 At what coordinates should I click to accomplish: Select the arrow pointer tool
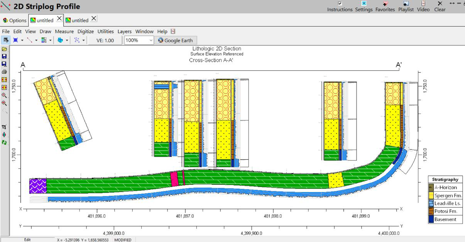[6, 40]
